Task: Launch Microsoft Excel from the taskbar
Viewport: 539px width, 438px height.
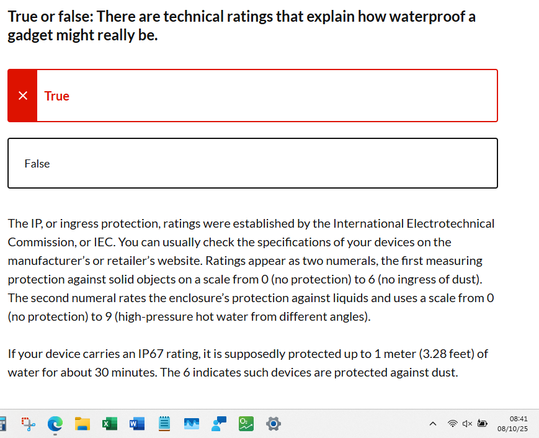Action: (x=110, y=424)
